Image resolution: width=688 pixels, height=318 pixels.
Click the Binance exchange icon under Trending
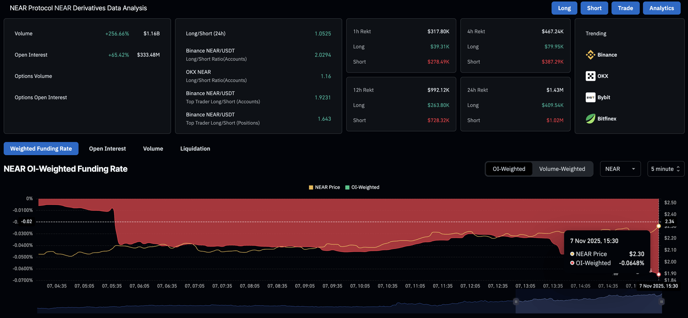click(590, 54)
